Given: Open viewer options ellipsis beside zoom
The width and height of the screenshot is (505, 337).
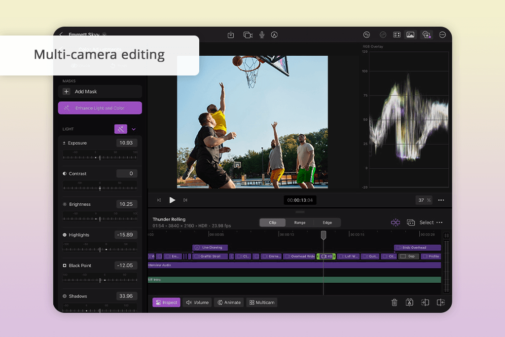Looking at the screenshot, I should [441, 200].
